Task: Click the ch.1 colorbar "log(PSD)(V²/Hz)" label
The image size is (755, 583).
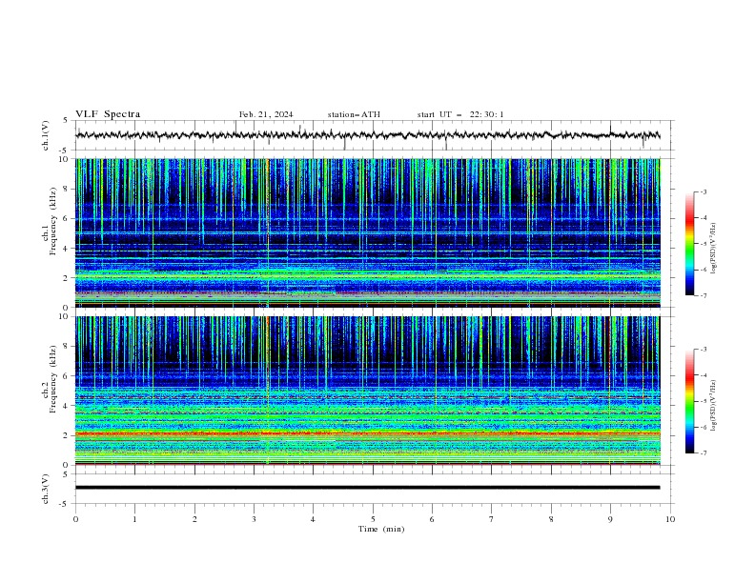Action: coord(713,249)
